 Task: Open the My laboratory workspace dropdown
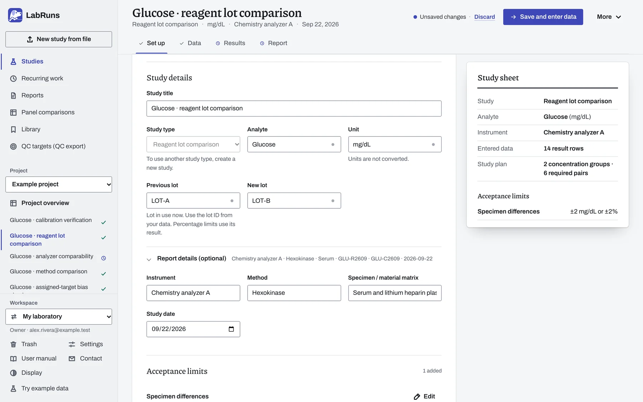pyautogui.click(x=59, y=317)
